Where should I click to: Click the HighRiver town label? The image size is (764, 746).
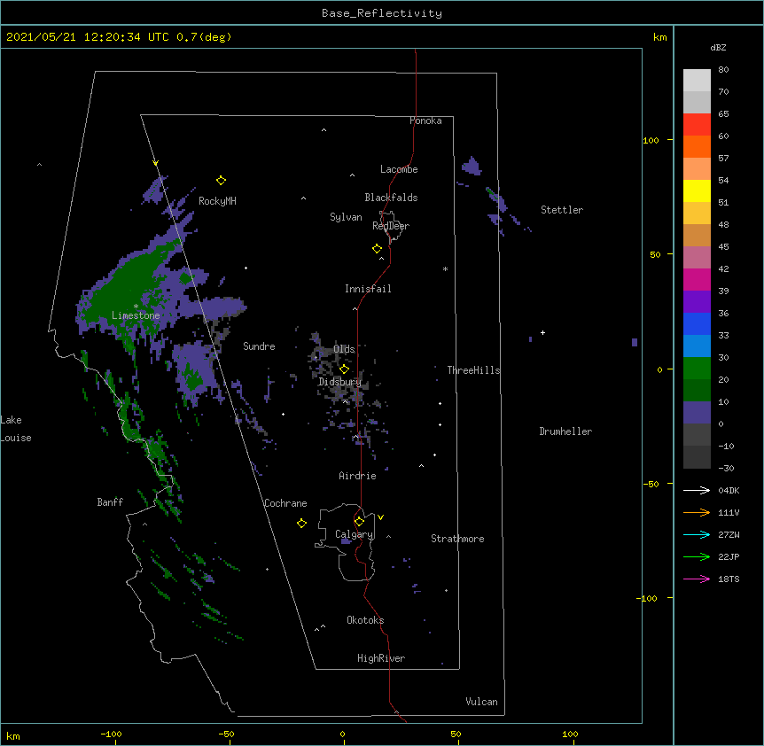(x=381, y=658)
